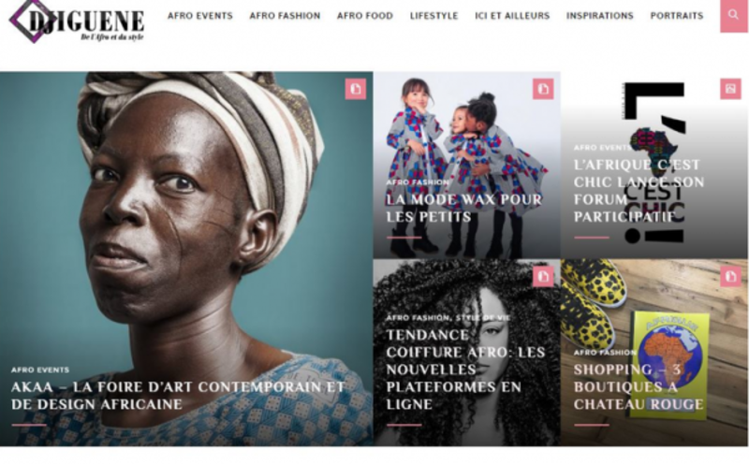Select the Lifestyle menu item
The height and width of the screenshot is (464, 749).
(433, 16)
